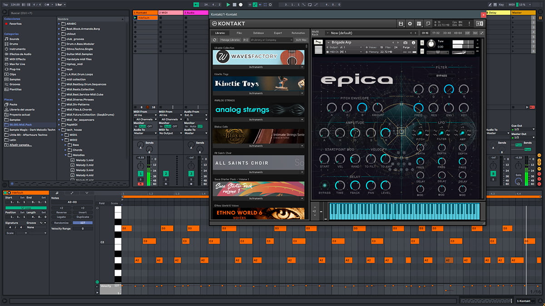Image resolution: width=545 pixels, height=306 pixels.
Task: Open the Kontakt workspace layout icon
Action: (419, 24)
